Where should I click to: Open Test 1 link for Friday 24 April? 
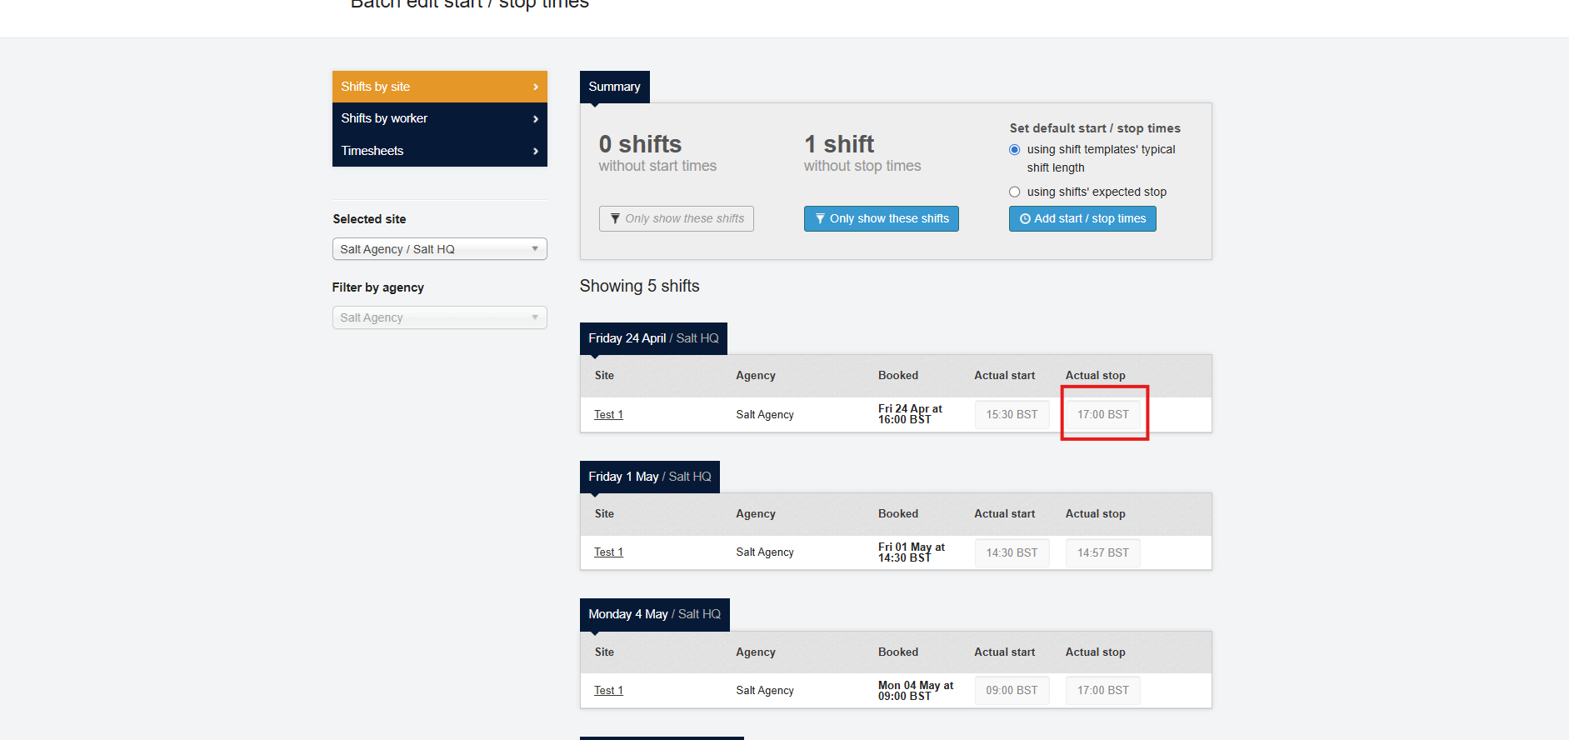coord(608,414)
